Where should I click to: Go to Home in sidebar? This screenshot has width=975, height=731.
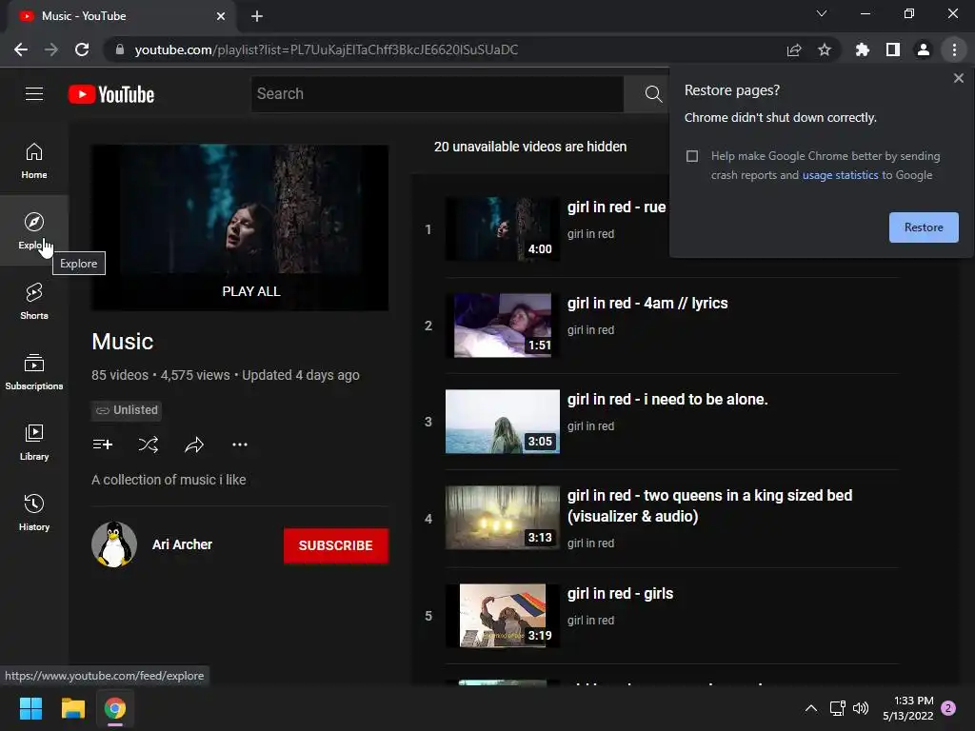(x=34, y=160)
